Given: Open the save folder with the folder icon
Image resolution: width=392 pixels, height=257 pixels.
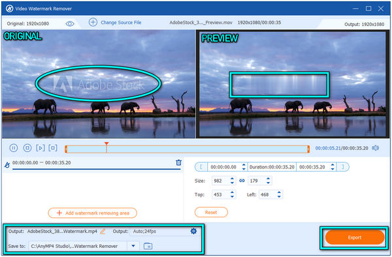Looking at the screenshot, I should coord(148,246).
